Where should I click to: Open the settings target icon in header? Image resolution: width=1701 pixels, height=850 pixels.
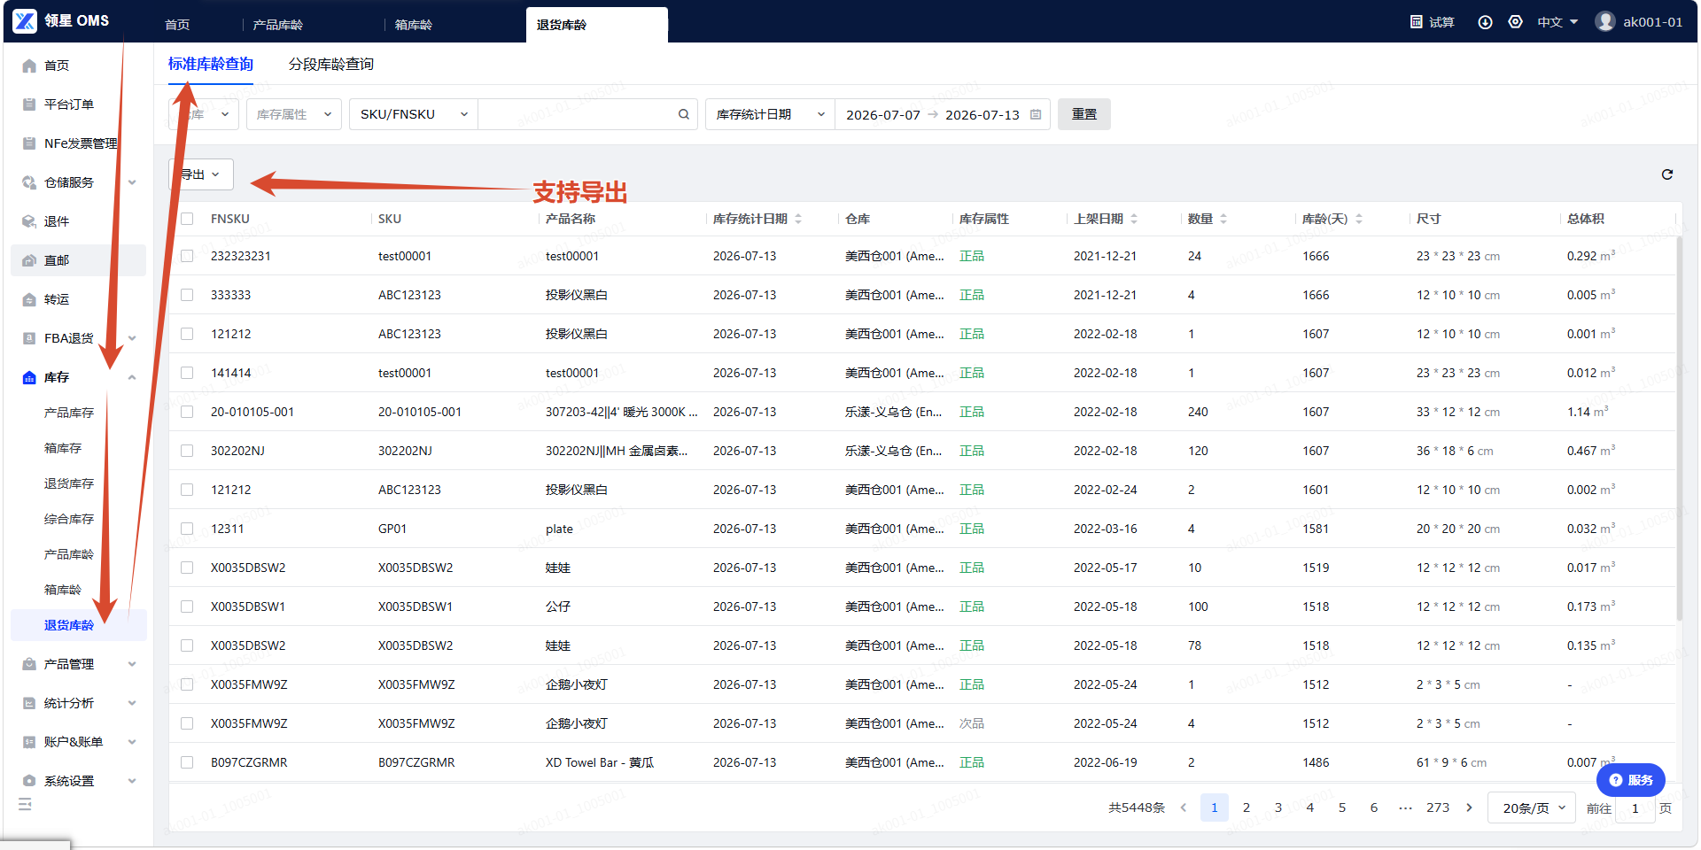coord(1515,21)
